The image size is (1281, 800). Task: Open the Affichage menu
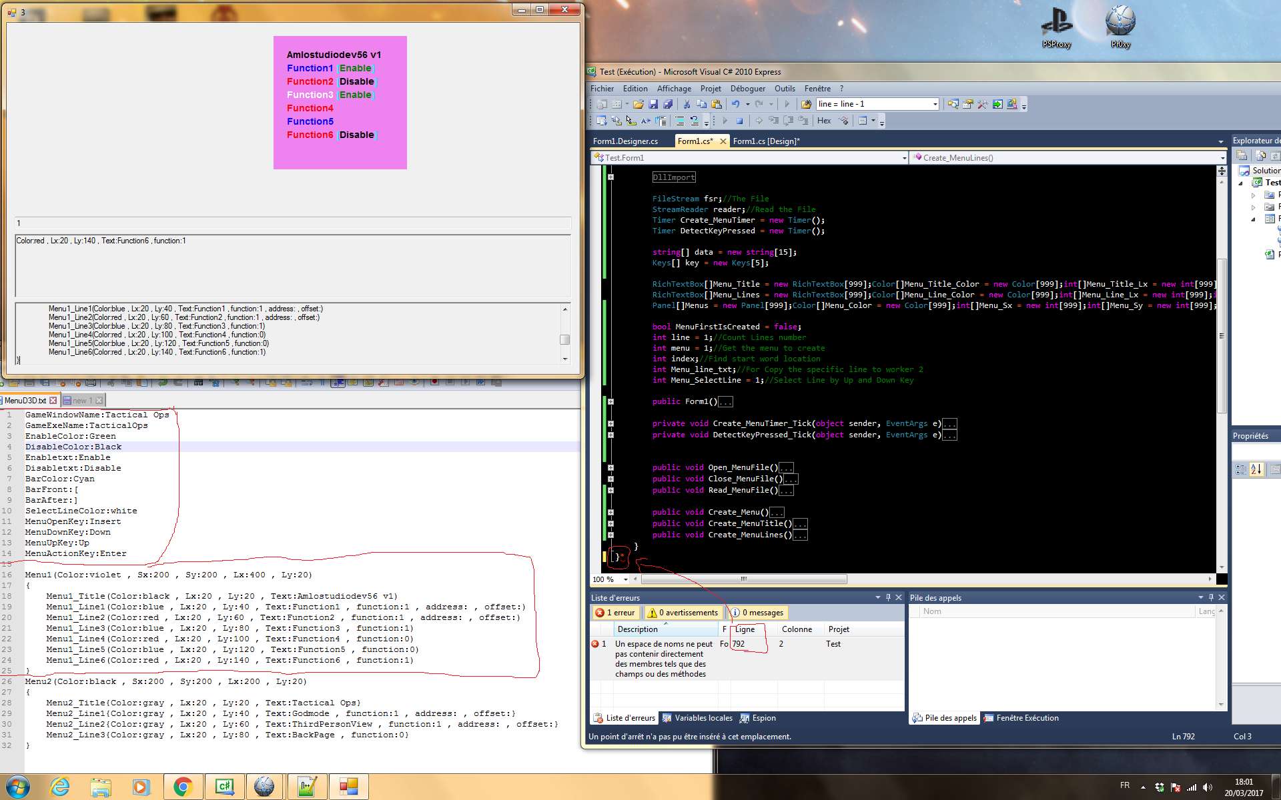(x=674, y=89)
